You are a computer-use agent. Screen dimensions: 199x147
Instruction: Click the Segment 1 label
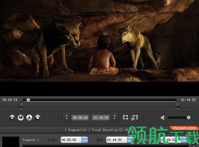coord(31,140)
